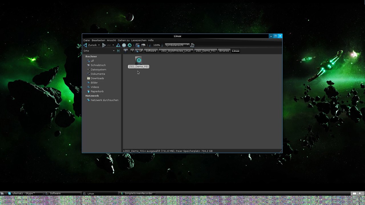Close the Orte side panel
Viewport: 365px width, 205px height.
(x=118, y=51)
